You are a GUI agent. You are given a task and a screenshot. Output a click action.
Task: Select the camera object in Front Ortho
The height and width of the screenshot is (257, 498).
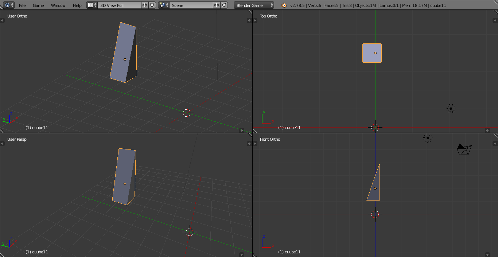click(x=464, y=149)
